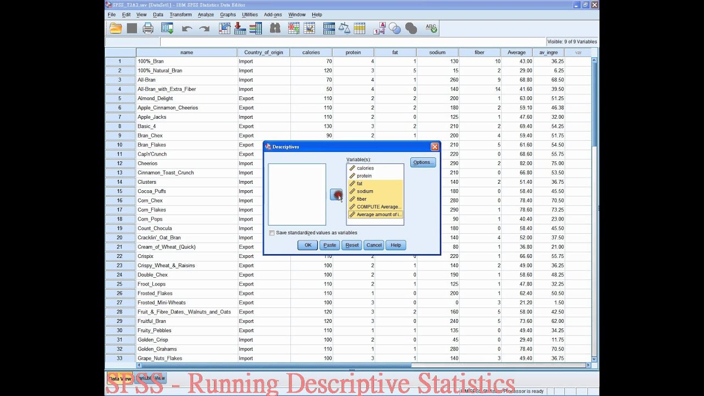Screen dimensions: 704x396
Task: Print the dataset using the printer icon
Action: click(148, 29)
